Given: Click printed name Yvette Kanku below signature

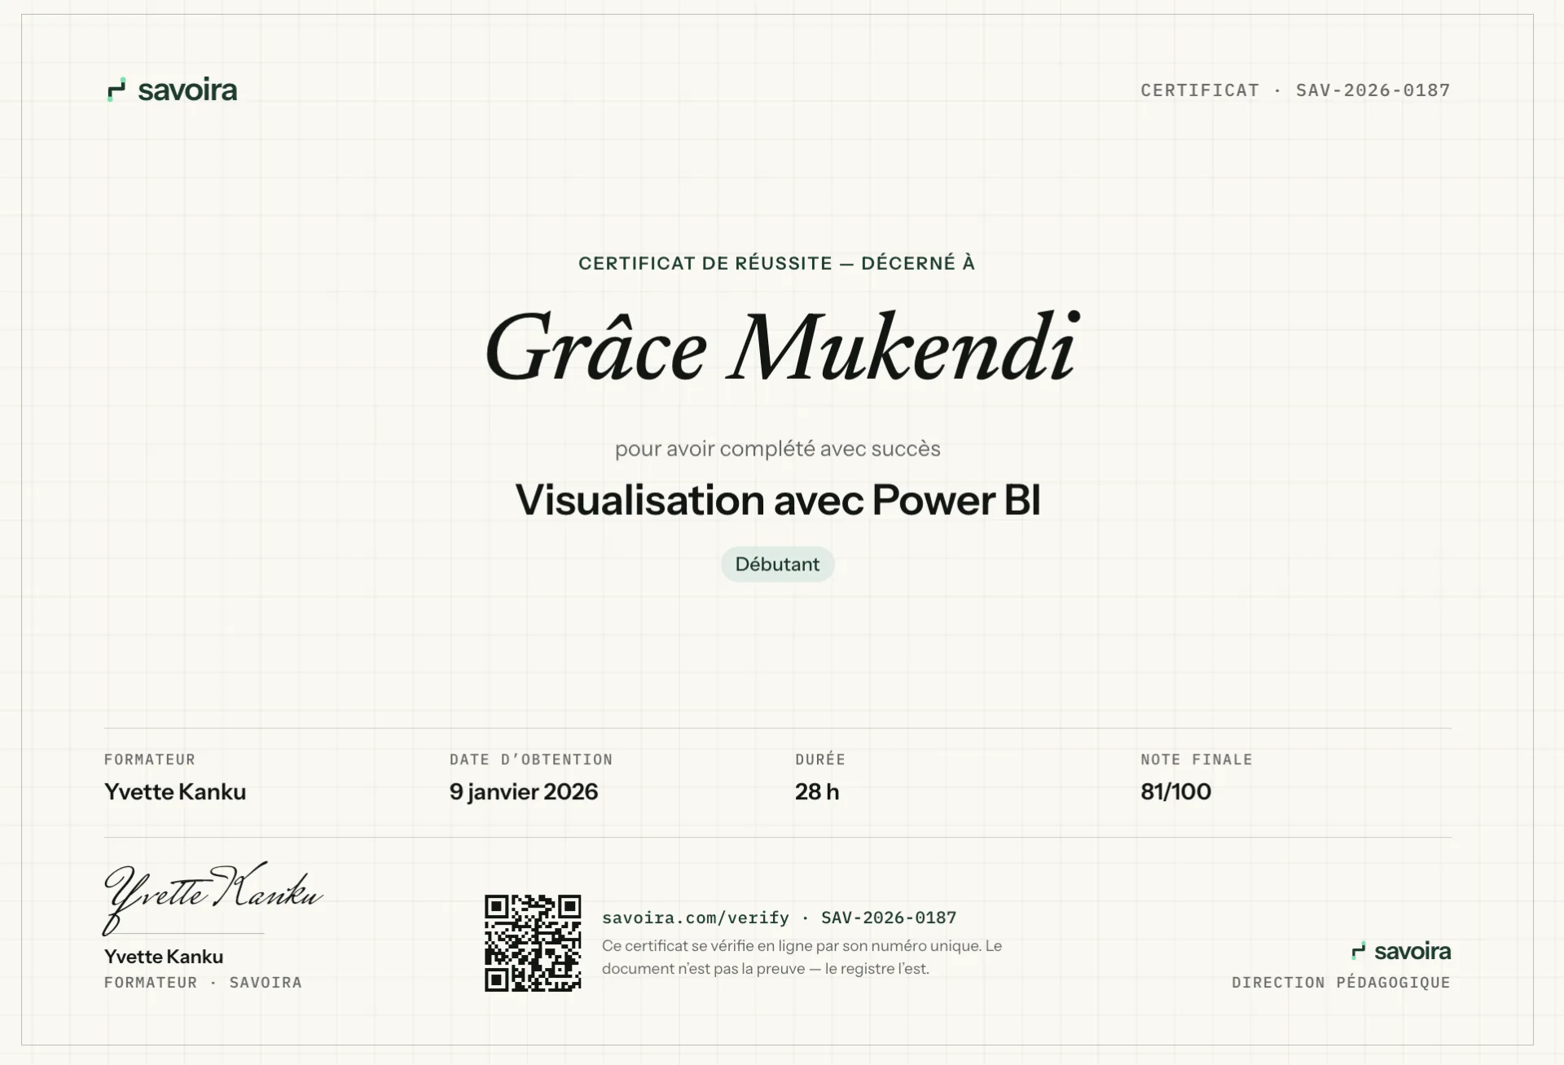Looking at the screenshot, I should coord(164,957).
